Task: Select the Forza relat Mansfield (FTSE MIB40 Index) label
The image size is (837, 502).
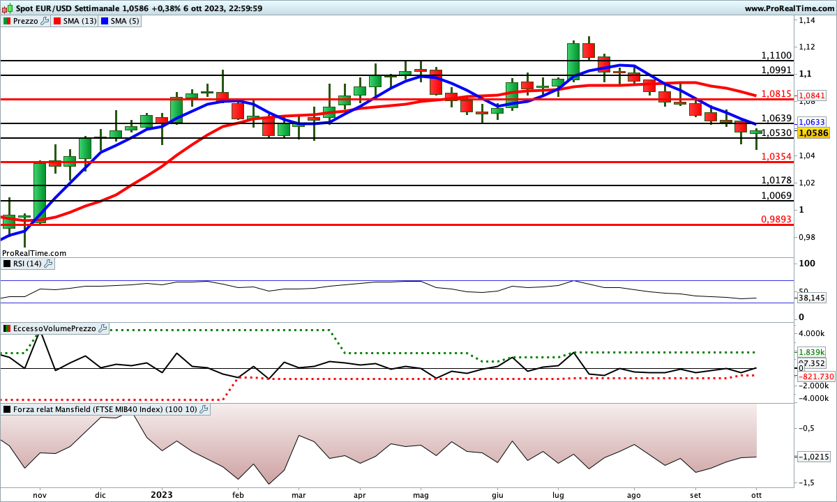Action: (105, 409)
